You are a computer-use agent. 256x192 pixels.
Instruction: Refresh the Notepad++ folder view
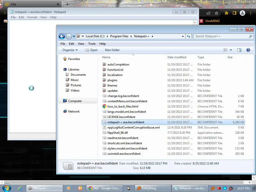click(x=188, y=36)
